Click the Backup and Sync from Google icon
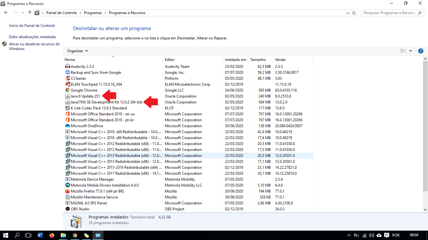428x240 pixels. (68, 72)
